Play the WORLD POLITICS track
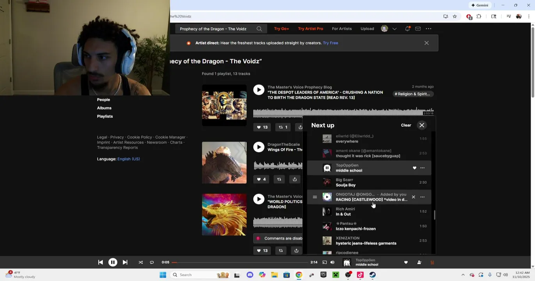The image size is (535, 281). (258, 199)
